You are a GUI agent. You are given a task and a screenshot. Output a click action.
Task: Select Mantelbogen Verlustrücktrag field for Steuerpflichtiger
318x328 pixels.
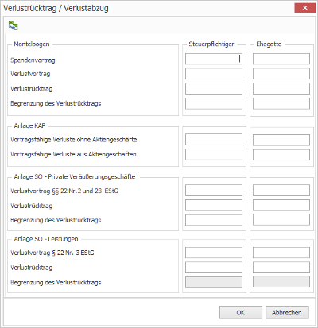coord(214,89)
